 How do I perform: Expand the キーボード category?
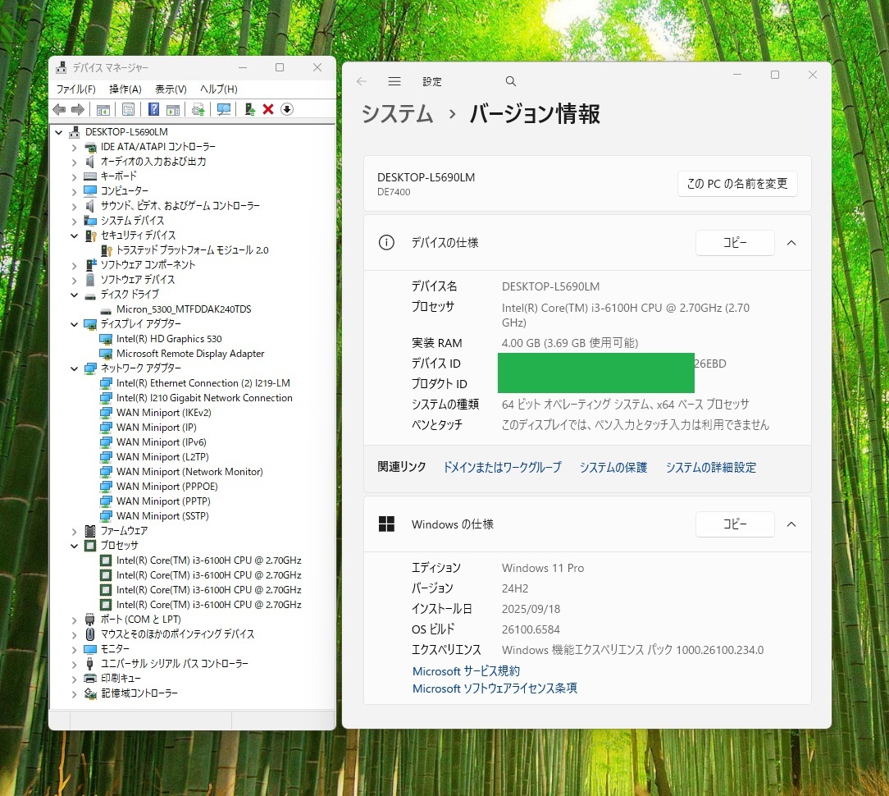point(75,177)
